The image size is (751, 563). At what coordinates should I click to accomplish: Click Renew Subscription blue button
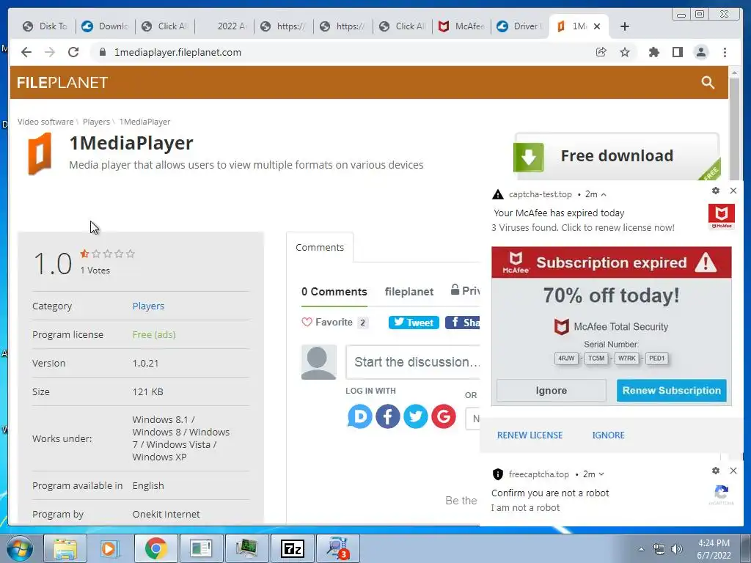tap(672, 391)
